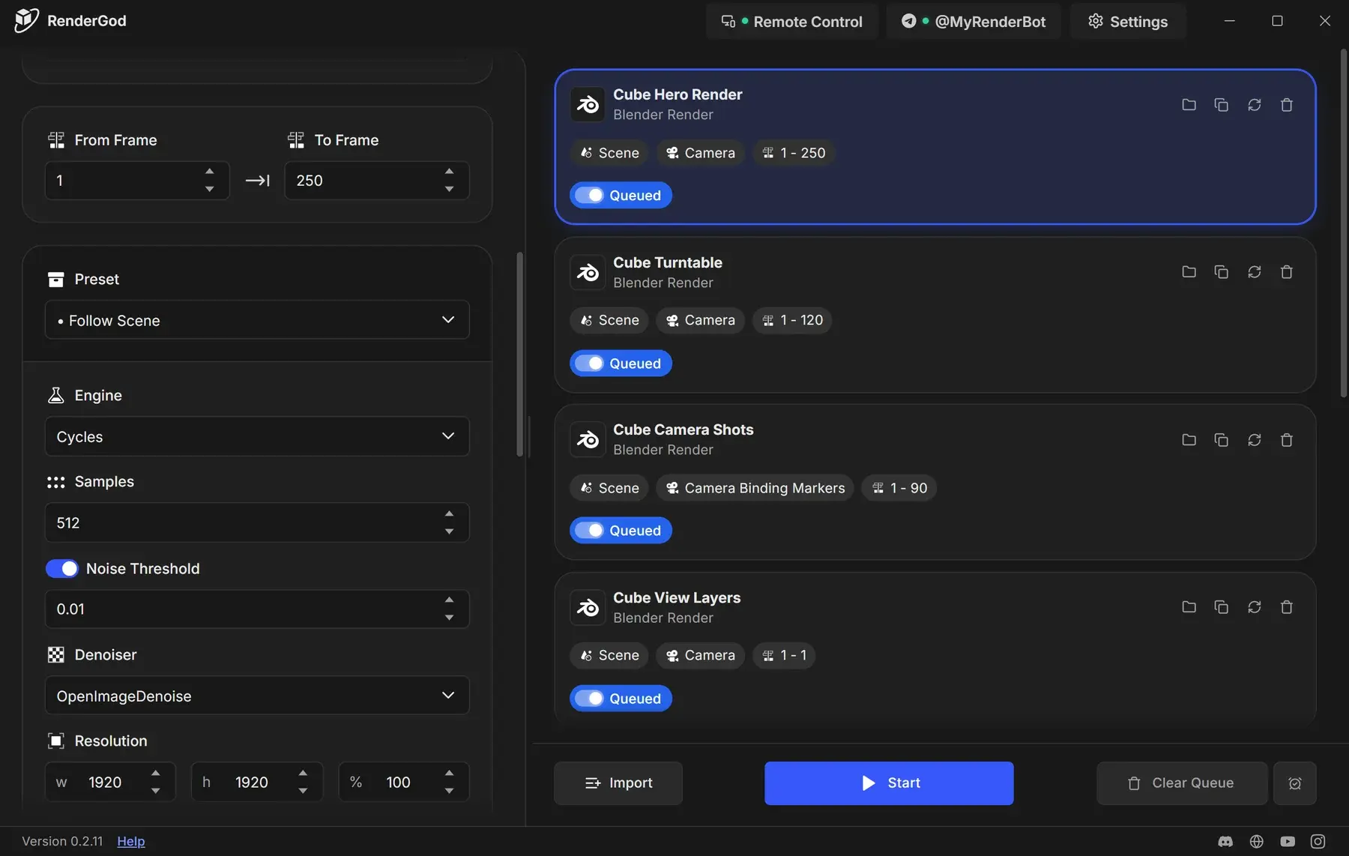Toggle Queued switch on Cube Hero Render
Screen dimensions: 1349x856
(589, 196)
